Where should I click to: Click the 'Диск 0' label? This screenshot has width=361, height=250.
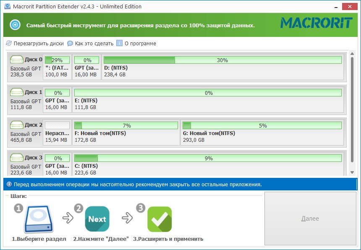tap(34, 59)
